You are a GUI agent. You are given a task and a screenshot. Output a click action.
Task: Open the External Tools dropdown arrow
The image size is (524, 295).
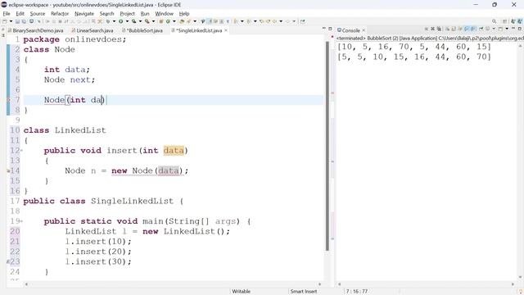pyautogui.click(x=153, y=21)
